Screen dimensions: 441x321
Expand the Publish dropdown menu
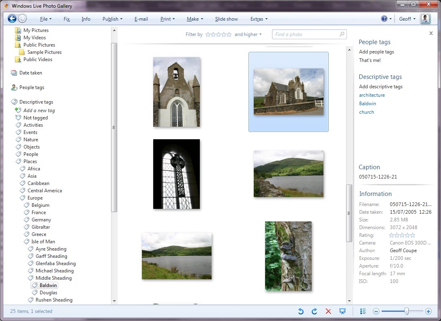pos(112,19)
